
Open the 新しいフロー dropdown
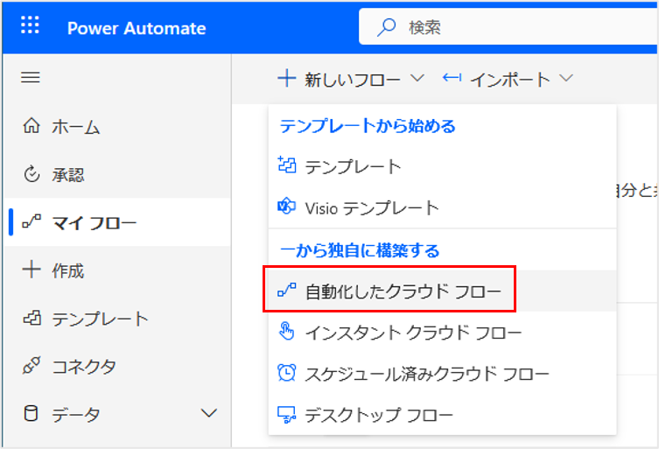(x=350, y=80)
